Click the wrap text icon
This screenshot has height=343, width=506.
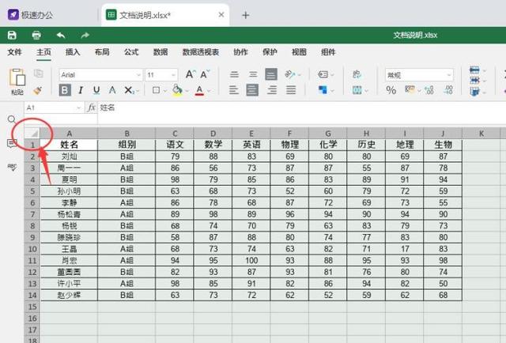point(323,74)
